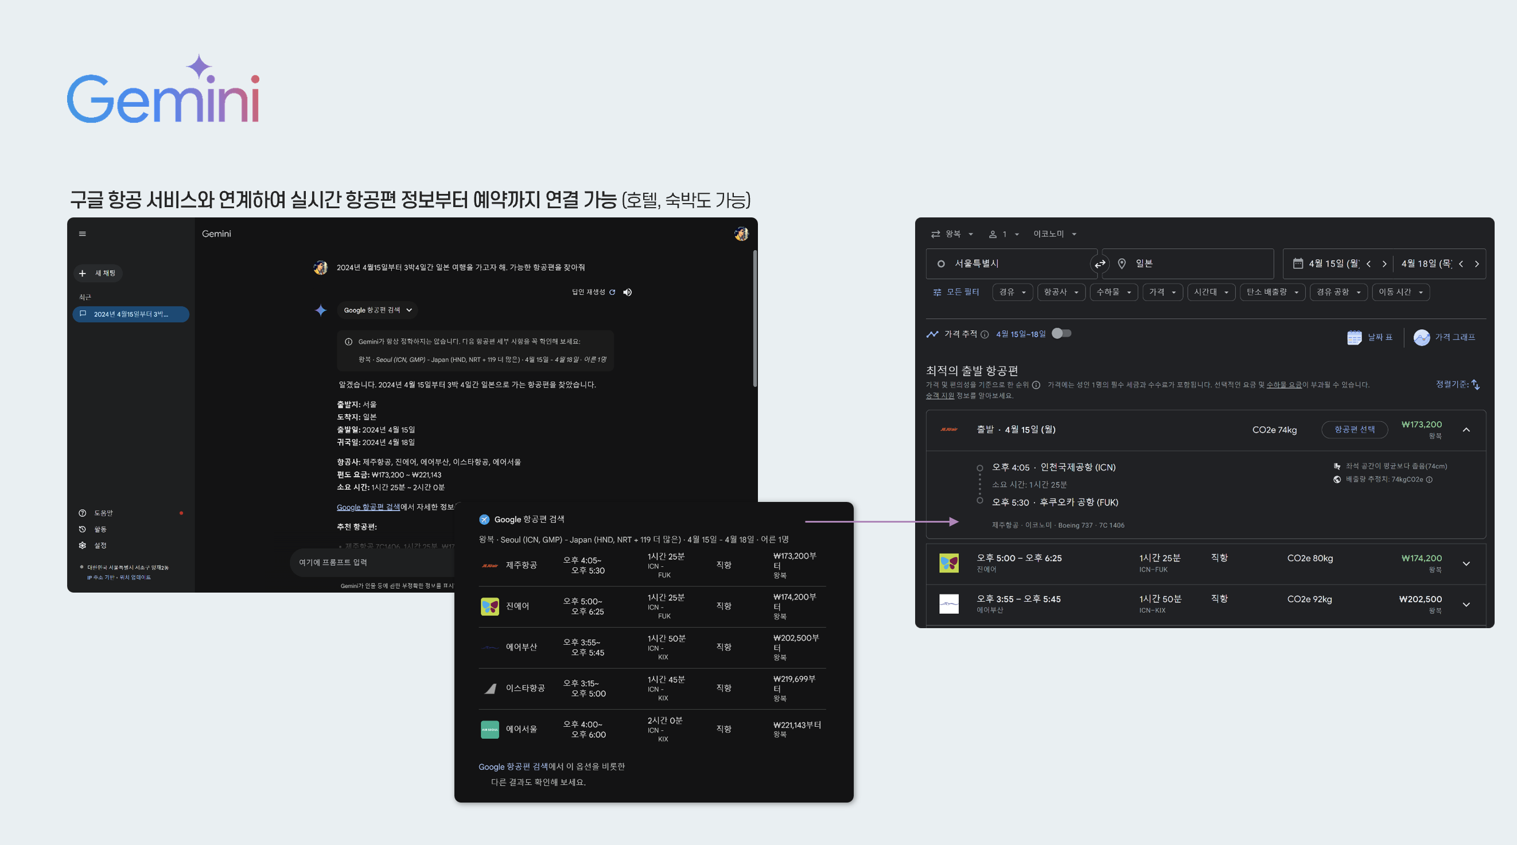Open the 가격 price filter

[x=1162, y=292]
